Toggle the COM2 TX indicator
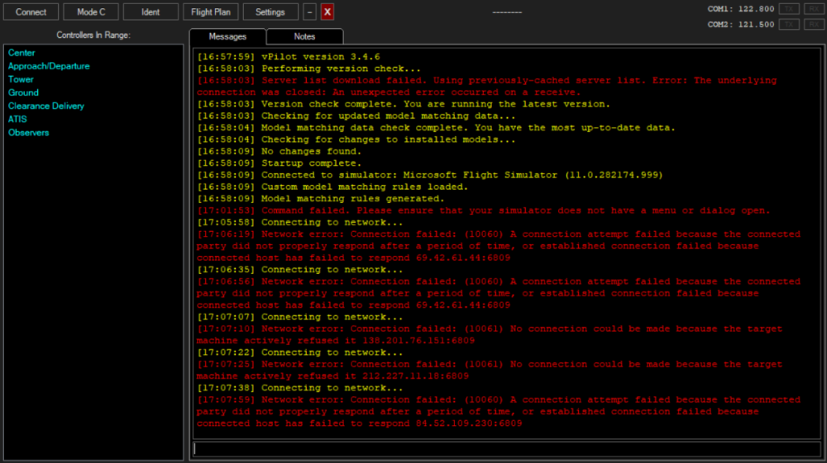The image size is (827, 463). (790, 25)
